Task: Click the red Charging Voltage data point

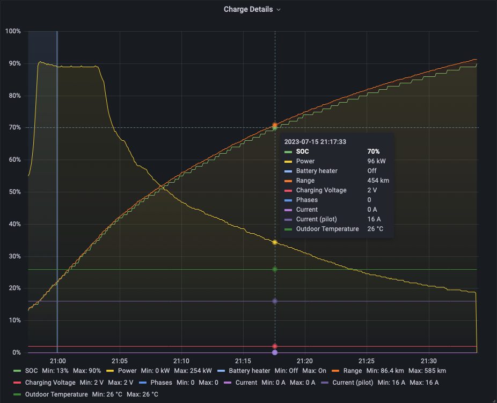Action: click(275, 346)
